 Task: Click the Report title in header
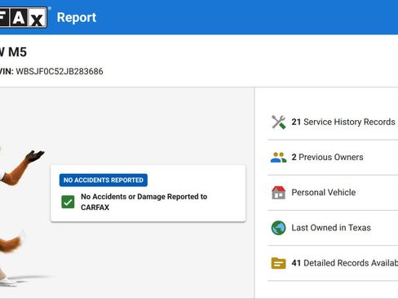coord(77,18)
